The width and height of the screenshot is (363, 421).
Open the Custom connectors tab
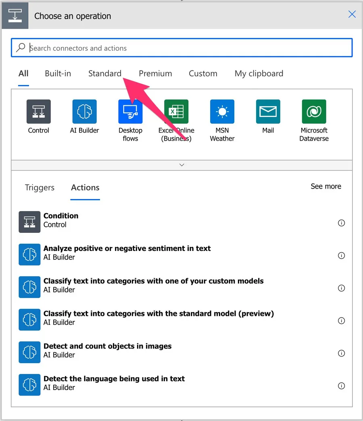coord(203,73)
